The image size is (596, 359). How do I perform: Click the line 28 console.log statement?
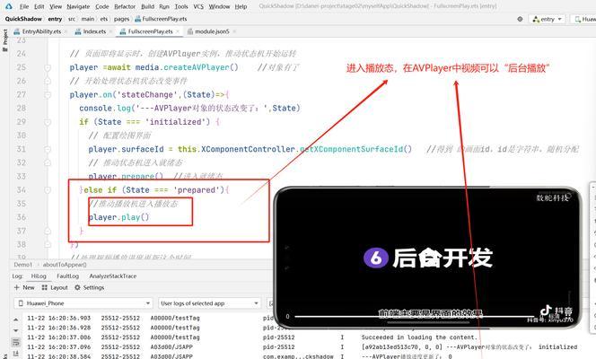(x=189, y=109)
